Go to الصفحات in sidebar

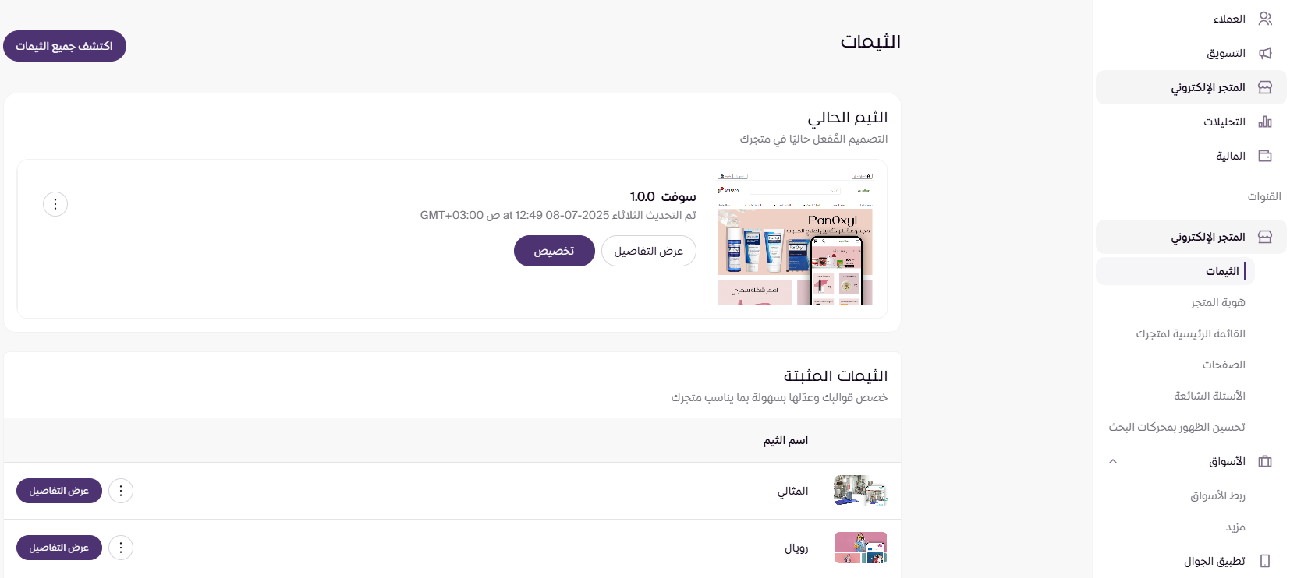[1223, 365]
